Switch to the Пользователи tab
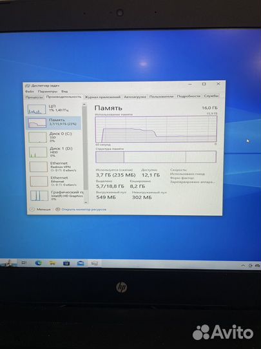The image size is (261, 349). coord(161,96)
